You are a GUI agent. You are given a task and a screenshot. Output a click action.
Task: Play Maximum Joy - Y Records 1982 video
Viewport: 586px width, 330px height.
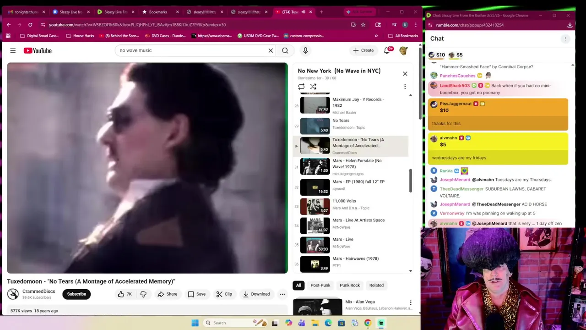[351, 105]
